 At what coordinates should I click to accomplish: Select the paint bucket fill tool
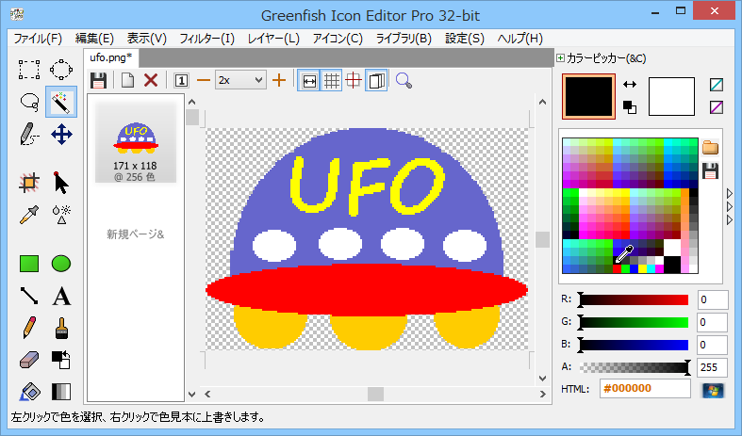[29, 392]
